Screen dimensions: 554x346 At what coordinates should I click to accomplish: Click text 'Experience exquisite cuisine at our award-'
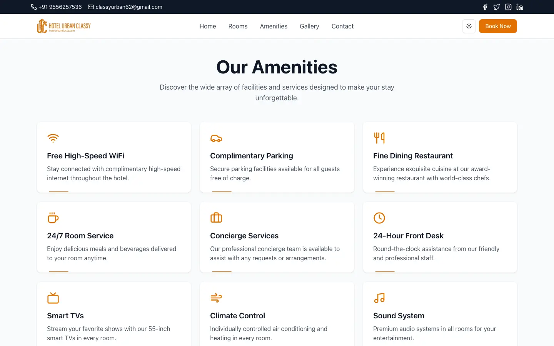tap(432, 169)
